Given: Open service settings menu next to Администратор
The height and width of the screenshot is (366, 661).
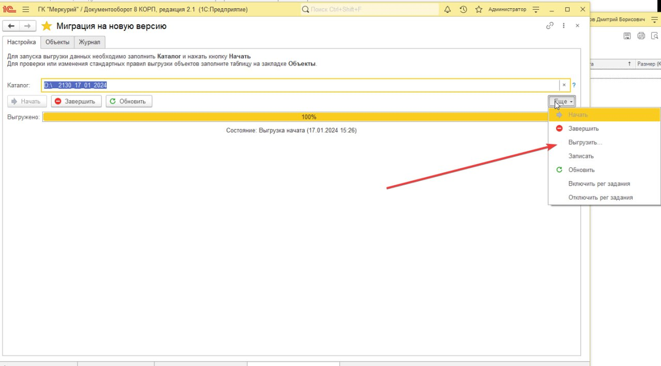Looking at the screenshot, I should [537, 9].
